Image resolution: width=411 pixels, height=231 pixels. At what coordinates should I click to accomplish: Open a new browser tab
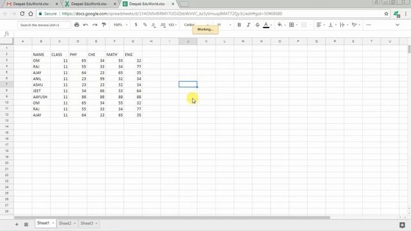point(184,4)
